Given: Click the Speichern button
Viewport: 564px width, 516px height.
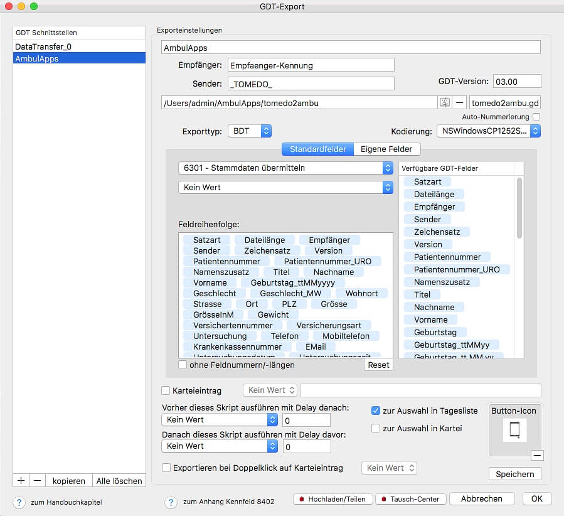Looking at the screenshot, I should click(x=514, y=474).
